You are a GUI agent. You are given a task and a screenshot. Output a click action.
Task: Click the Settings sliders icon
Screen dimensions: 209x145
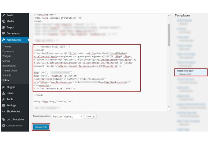4,105
